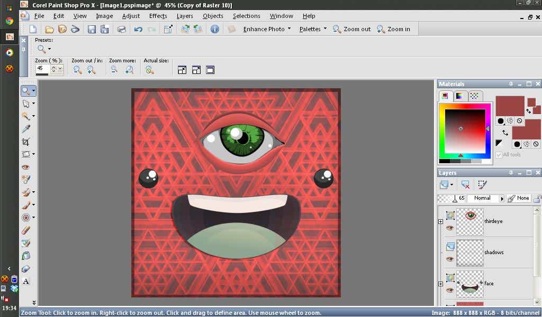Hide the thirdeye layer
This screenshot has height=317, width=542.
coord(450,228)
